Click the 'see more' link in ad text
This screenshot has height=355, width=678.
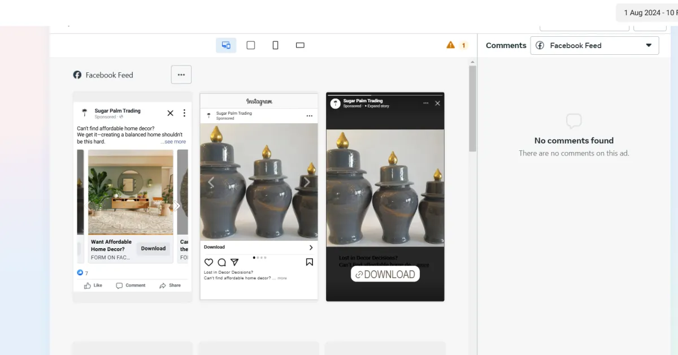pos(173,142)
